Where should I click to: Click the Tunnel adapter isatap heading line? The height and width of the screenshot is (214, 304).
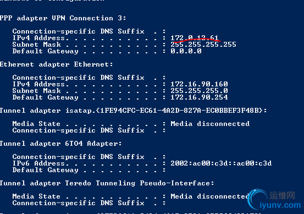point(133,111)
